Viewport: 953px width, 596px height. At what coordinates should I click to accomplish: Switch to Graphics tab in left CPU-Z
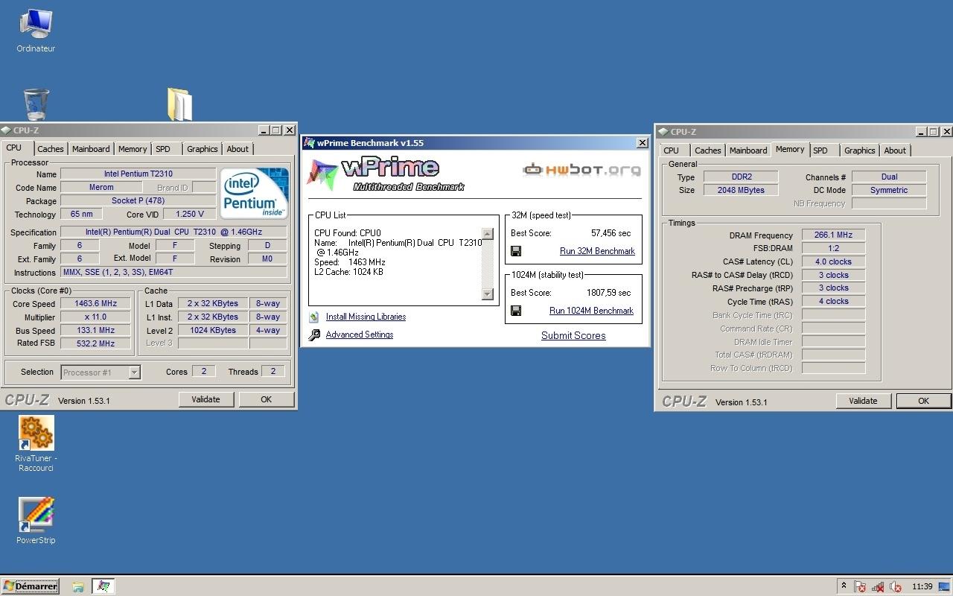(203, 149)
